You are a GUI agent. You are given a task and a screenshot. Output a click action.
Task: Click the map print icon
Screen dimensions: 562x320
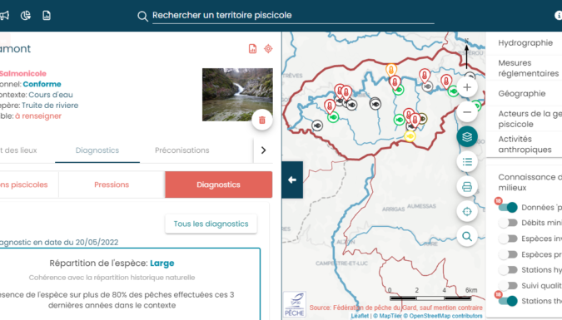(x=467, y=186)
